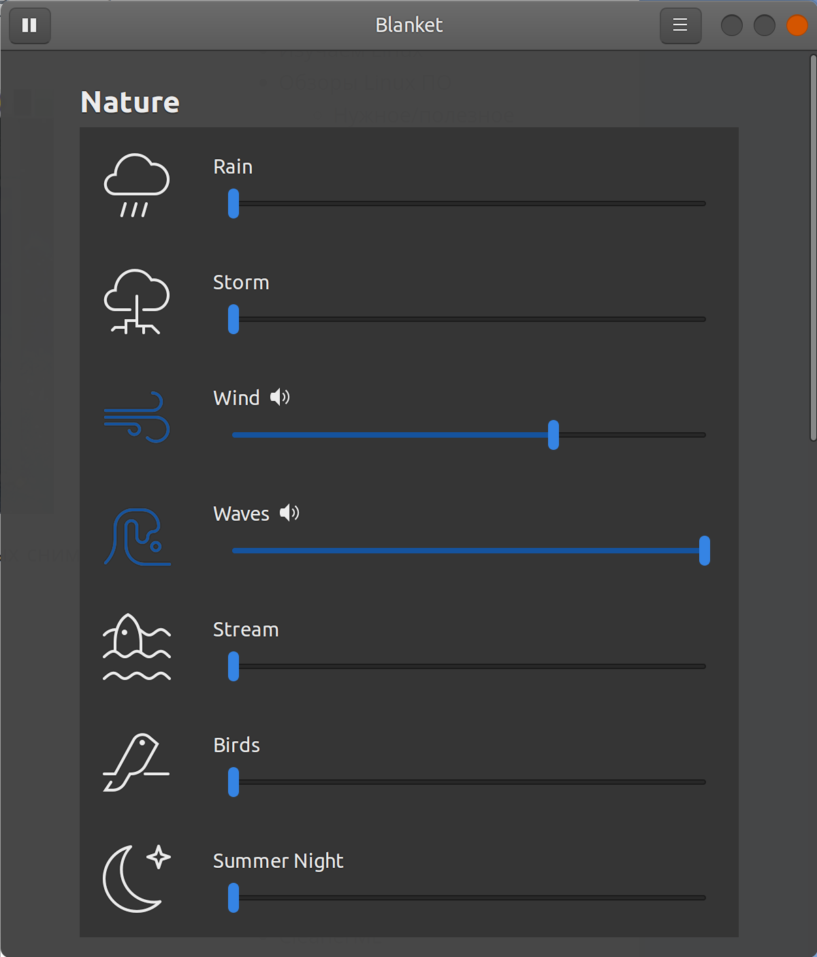Pause playback with the pause button
817x957 pixels.
click(x=30, y=26)
